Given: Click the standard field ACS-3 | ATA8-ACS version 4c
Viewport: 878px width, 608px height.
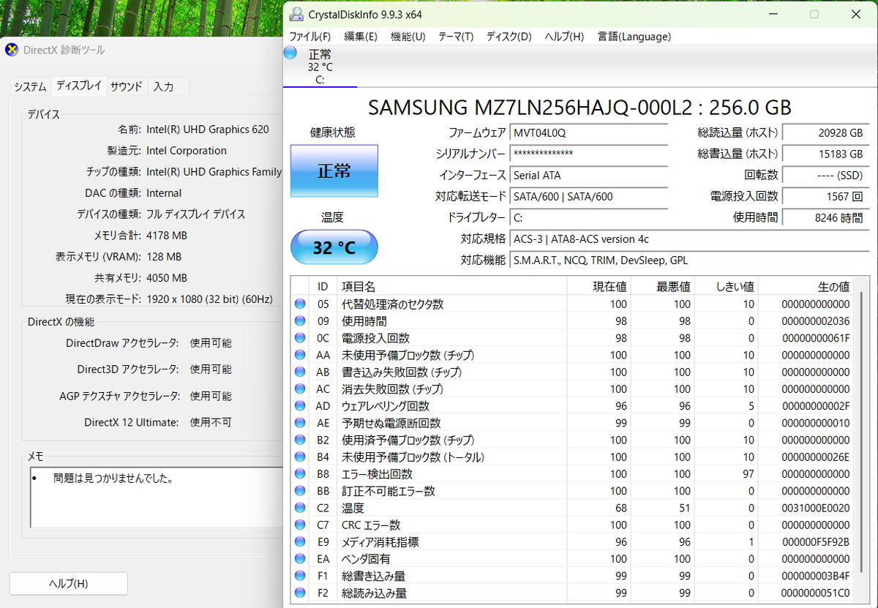Looking at the screenshot, I should point(689,239).
